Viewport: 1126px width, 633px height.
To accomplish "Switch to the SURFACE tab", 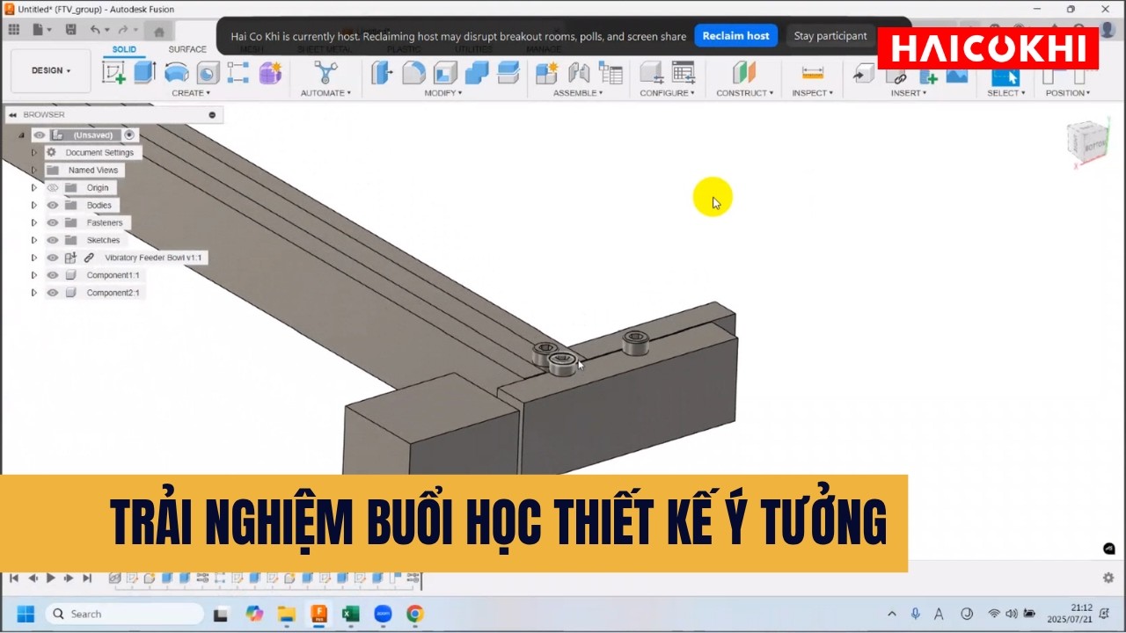I will 187,49.
